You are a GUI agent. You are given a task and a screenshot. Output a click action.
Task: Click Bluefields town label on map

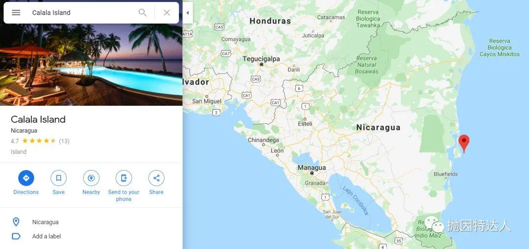click(446, 174)
